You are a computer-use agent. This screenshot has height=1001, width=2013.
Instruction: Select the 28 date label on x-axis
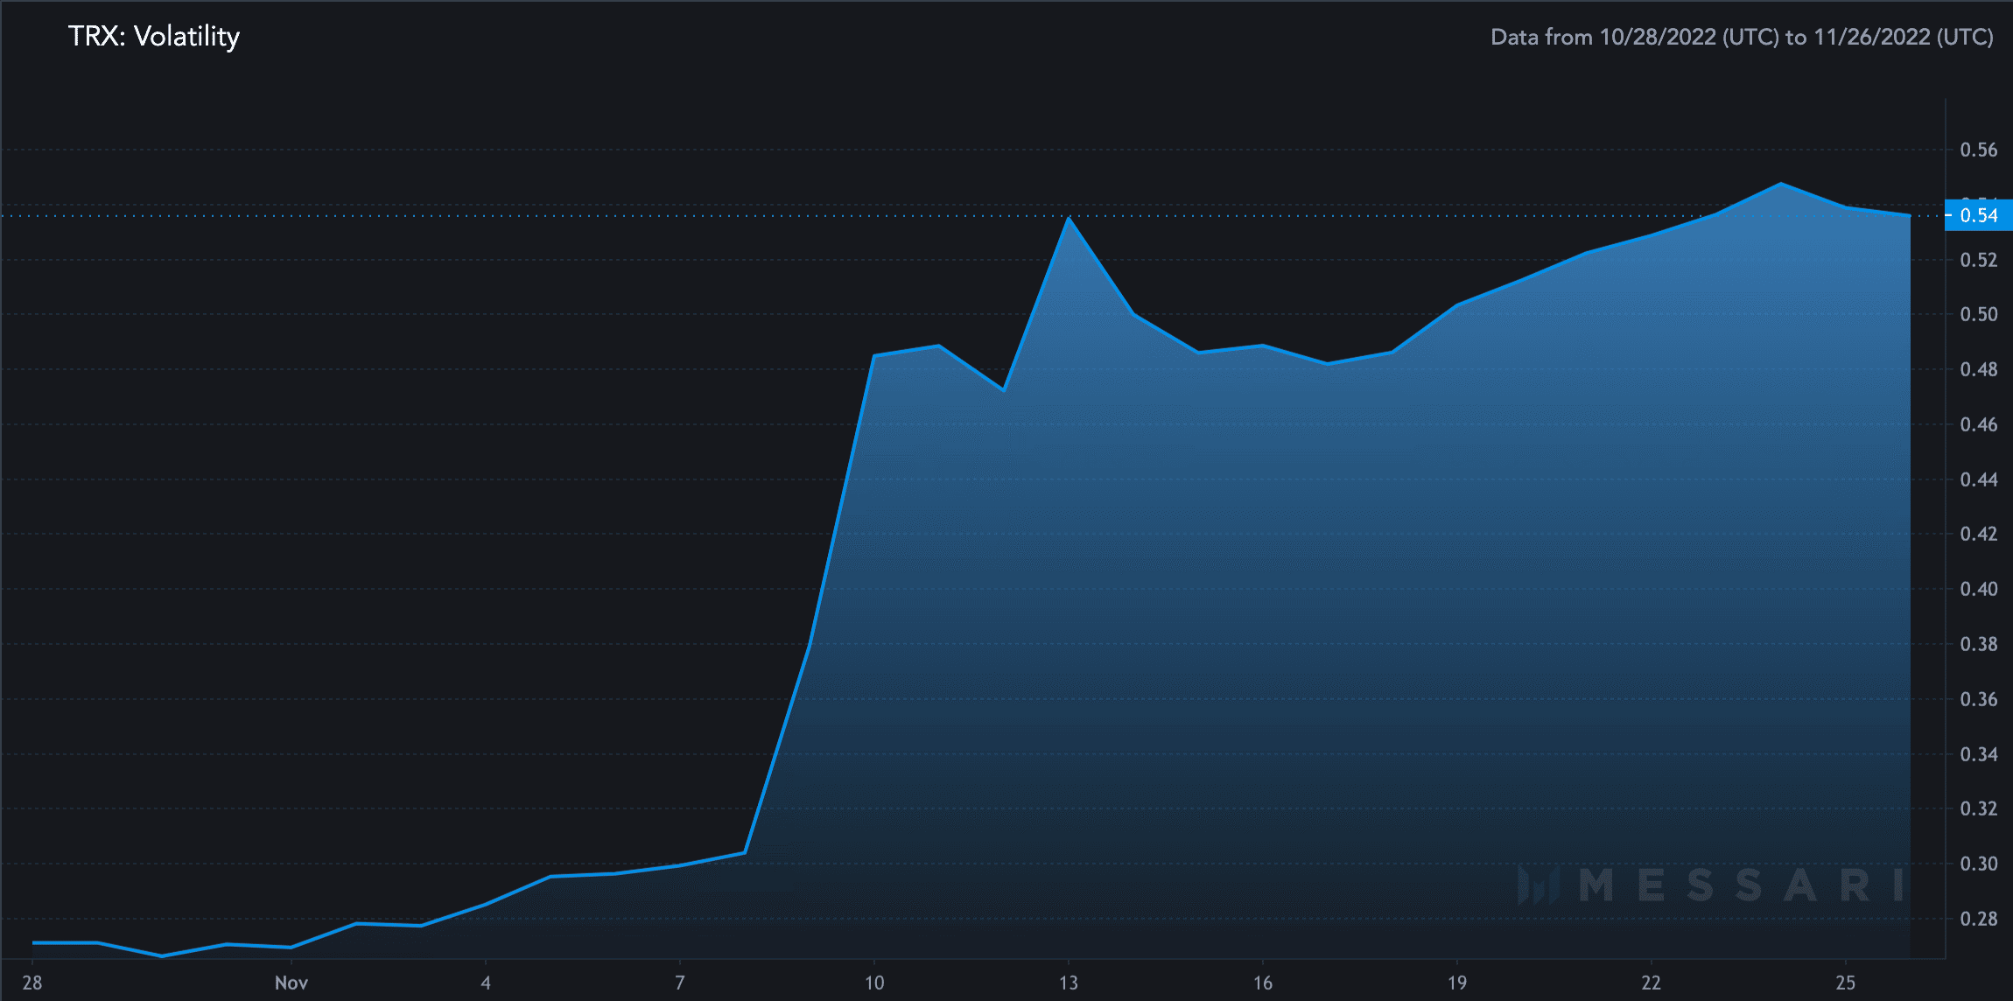(x=32, y=983)
